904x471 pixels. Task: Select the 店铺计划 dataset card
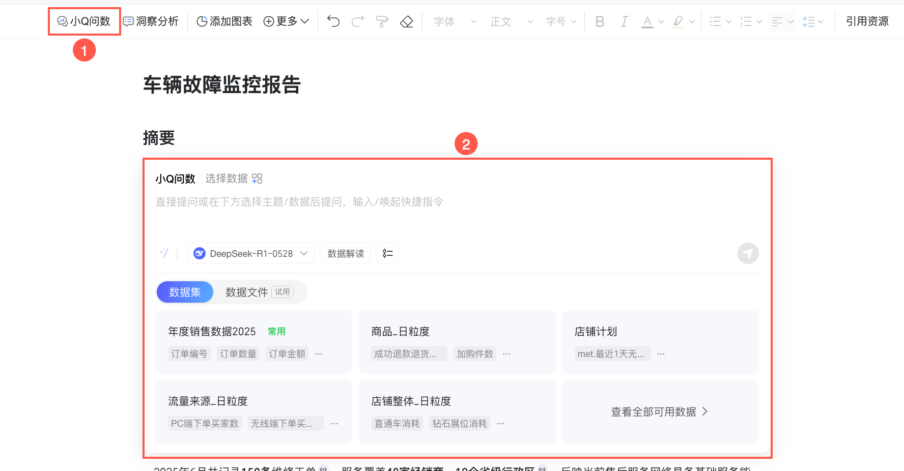[x=660, y=342]
